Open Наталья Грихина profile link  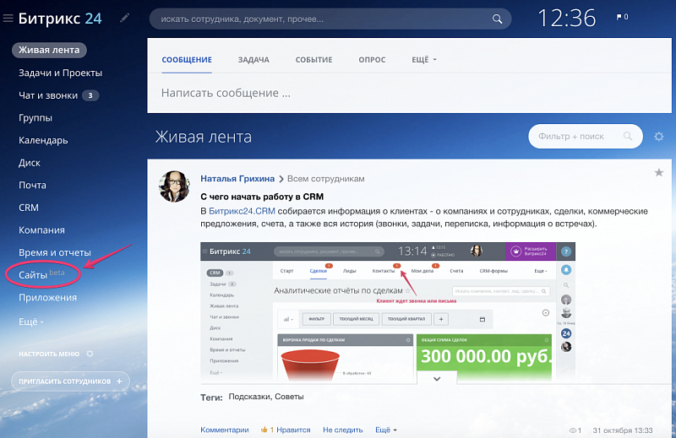[x=237, y=178]
